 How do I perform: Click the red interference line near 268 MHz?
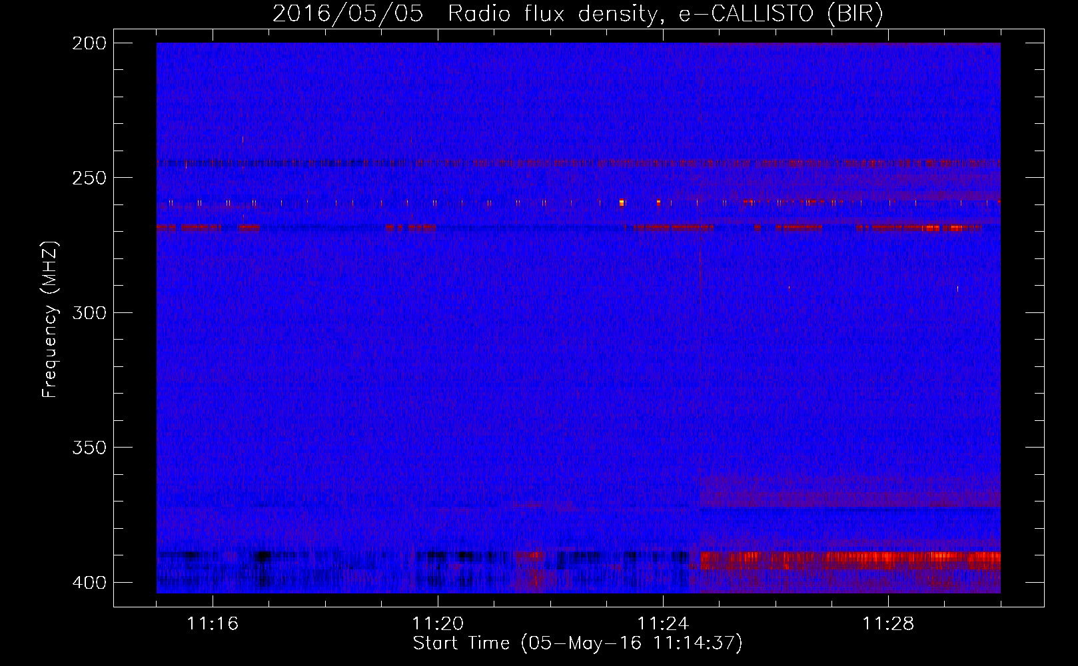tap(578, 228)
